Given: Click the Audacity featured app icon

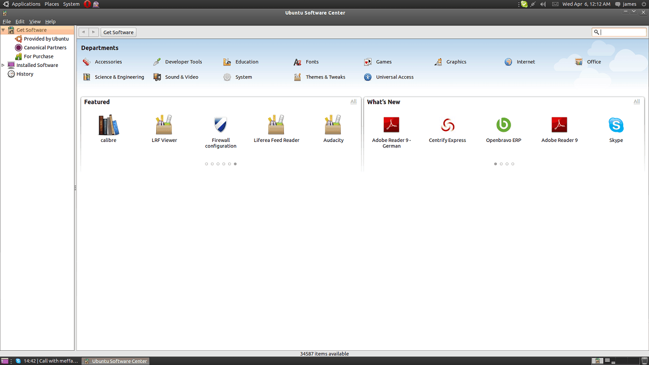Looking at the screenshot, I should pyautogui.click(x=333, y=125).
